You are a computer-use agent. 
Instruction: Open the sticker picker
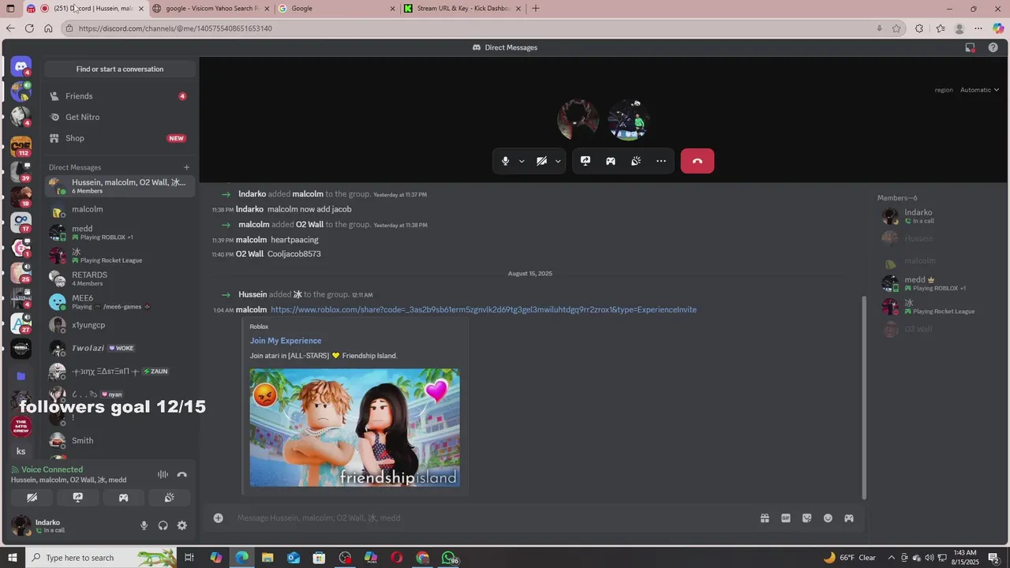click(x=806, y=518)
